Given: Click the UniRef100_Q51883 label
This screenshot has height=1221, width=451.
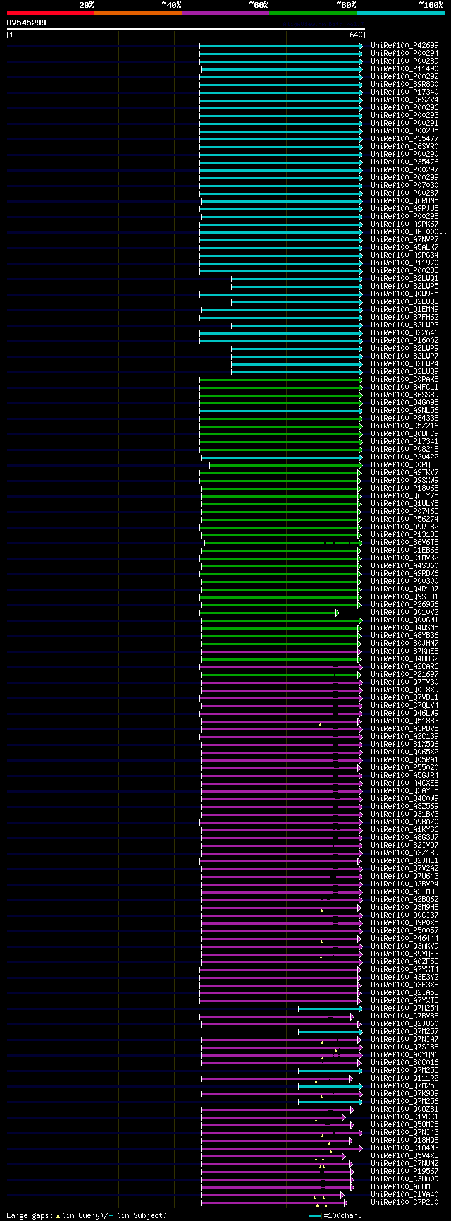Looking at the screenshot, I should (x=404, y=721).
